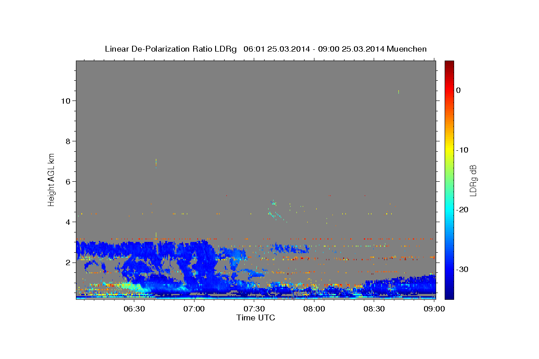Click the plot title 'Linear De-Polarization Ratio LDRg'

tap(171, 49)
